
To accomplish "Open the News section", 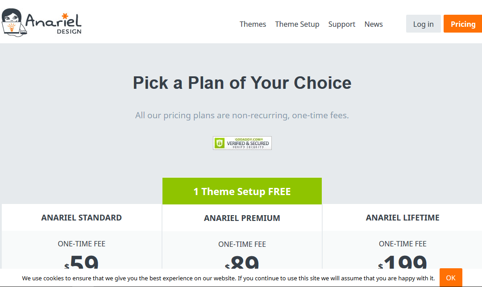I will coord(374,24).
